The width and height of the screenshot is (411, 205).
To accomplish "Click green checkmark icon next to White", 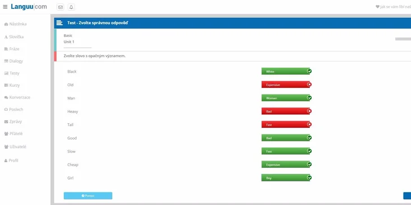I will coord(309,71).
